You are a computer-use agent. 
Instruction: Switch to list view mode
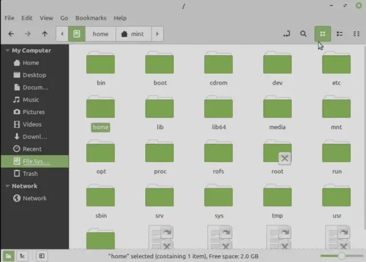340,34
